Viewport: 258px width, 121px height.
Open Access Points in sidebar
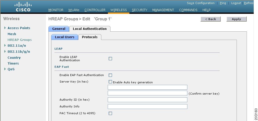[19, 28]
